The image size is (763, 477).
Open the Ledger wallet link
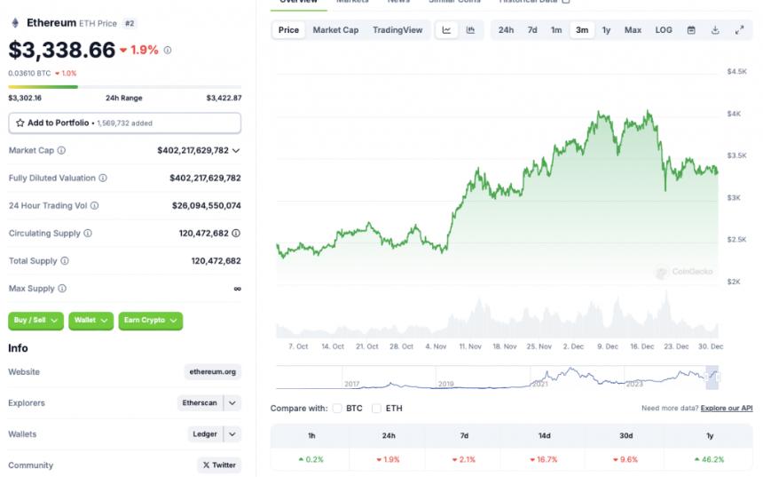(205, 434)
